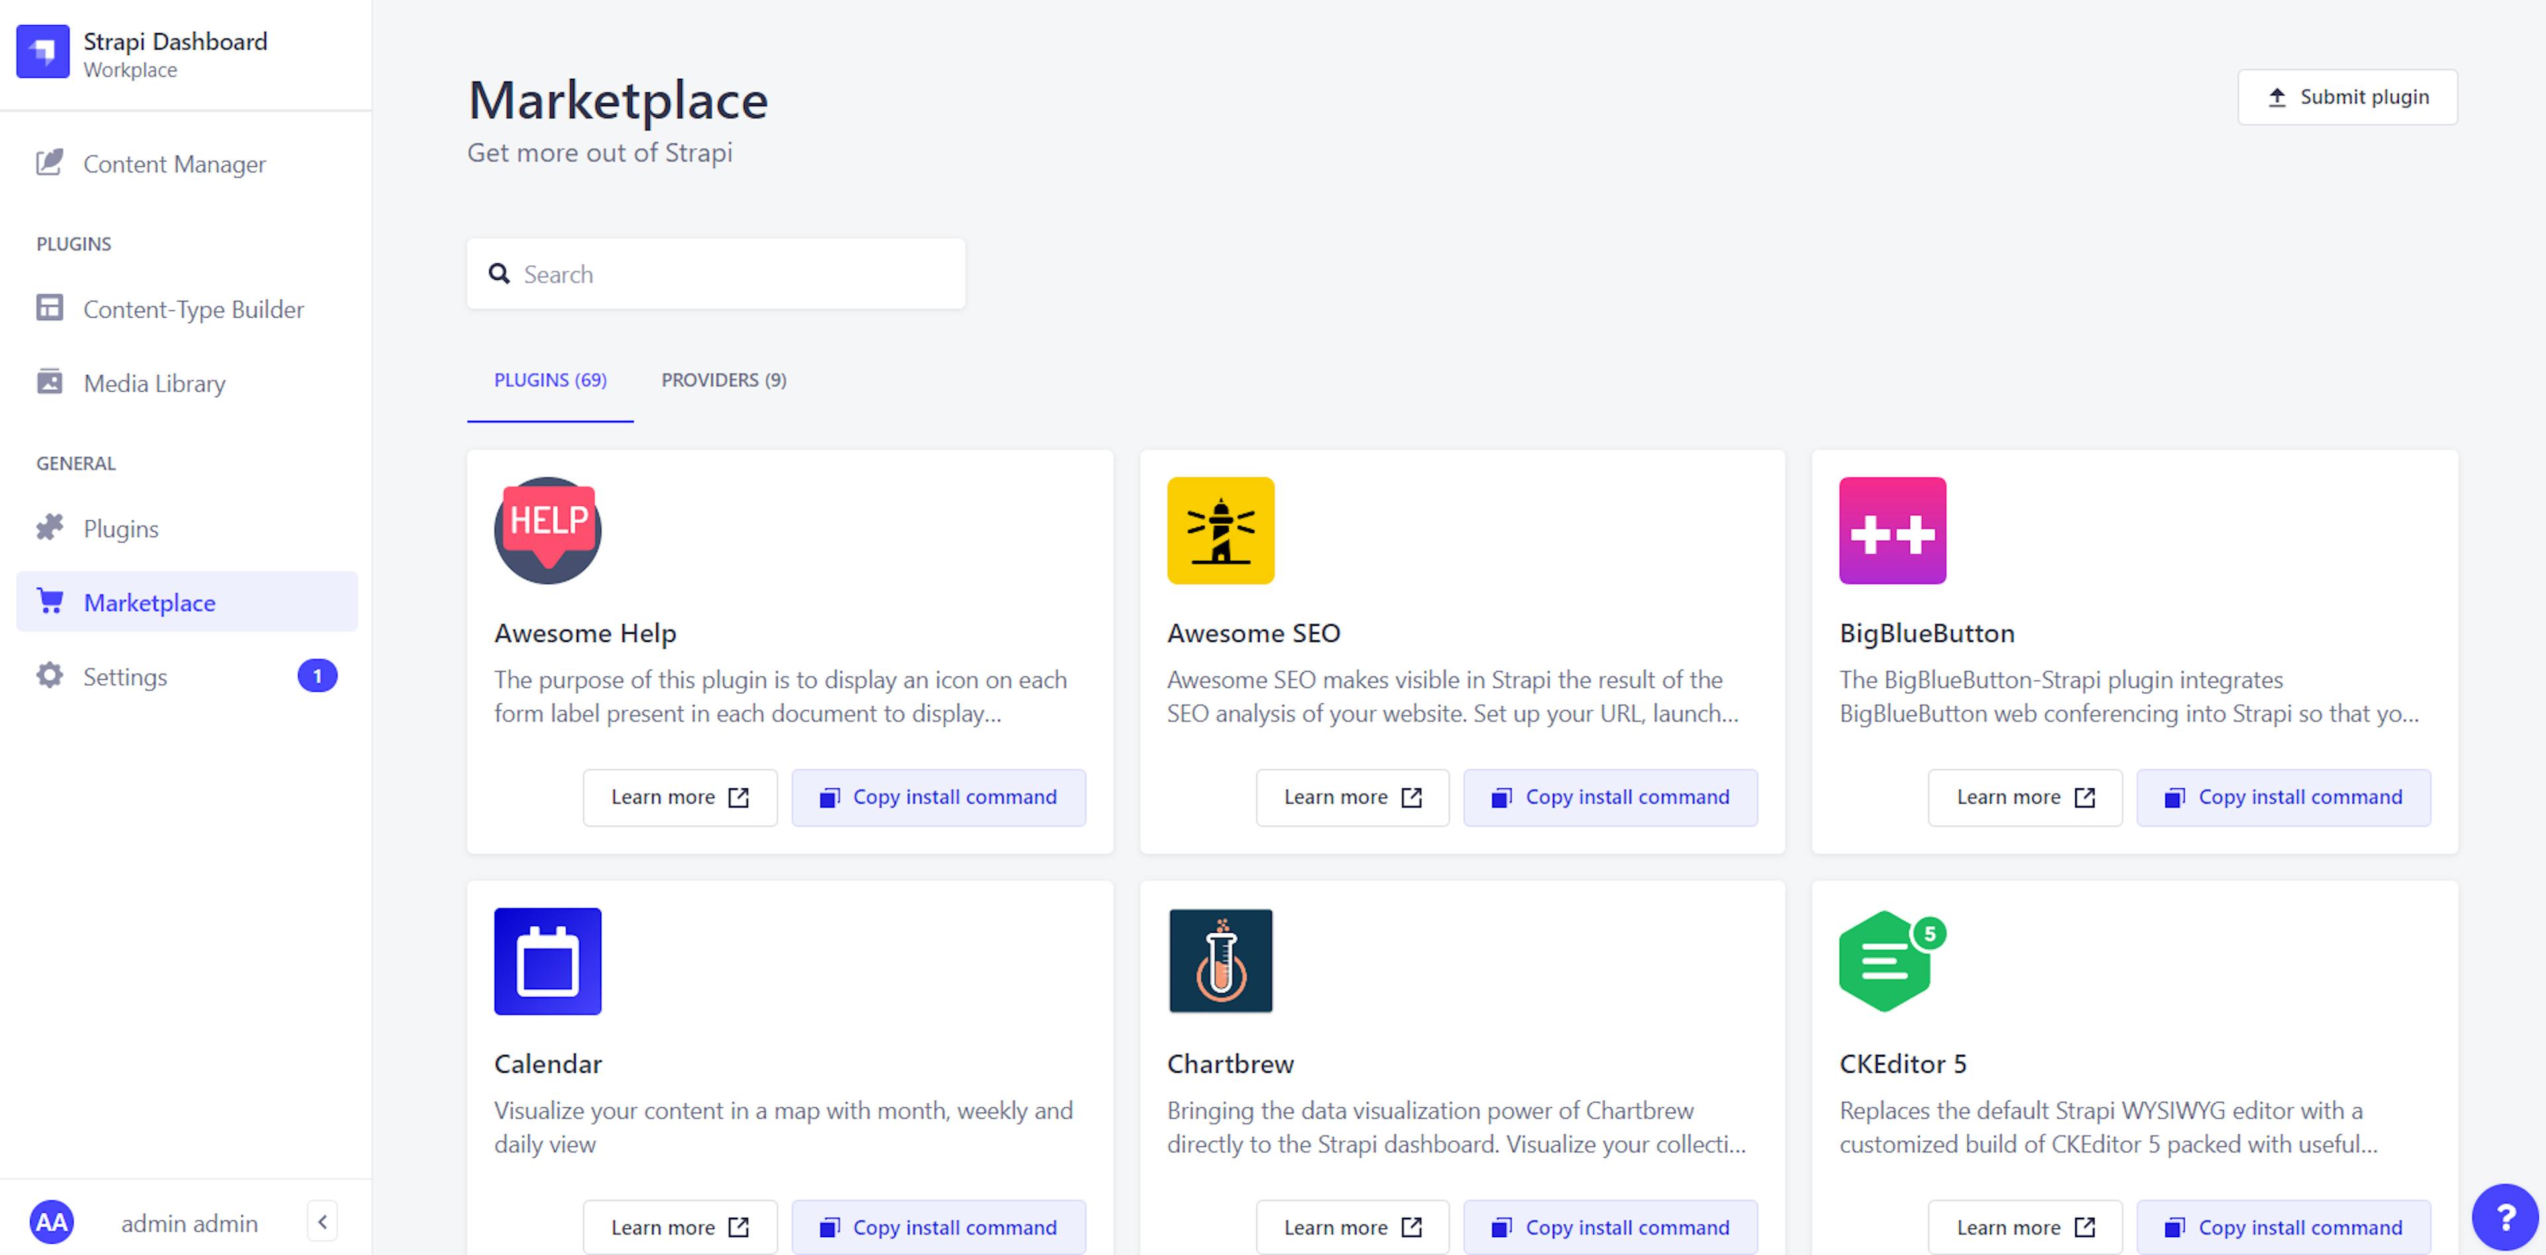Copy install command for Awesome Help
The width and height of the screenshot is (2546, 1255).
tap(938, 798)
